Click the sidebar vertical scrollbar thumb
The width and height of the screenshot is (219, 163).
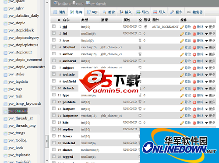pos(47,142)
